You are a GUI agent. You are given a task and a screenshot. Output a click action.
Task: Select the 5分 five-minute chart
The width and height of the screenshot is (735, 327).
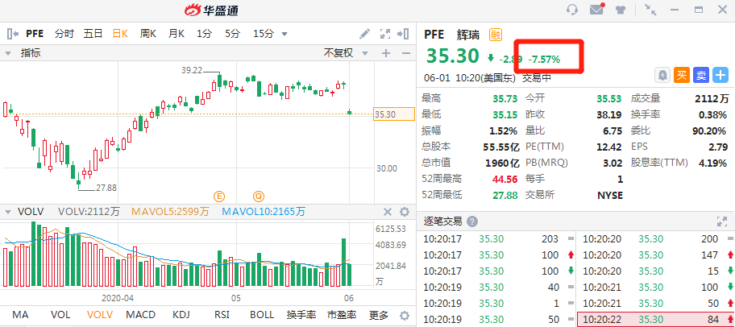pos(232,34)
